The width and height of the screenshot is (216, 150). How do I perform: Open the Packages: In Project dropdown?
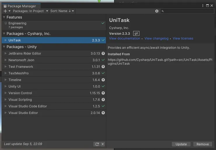30,11
